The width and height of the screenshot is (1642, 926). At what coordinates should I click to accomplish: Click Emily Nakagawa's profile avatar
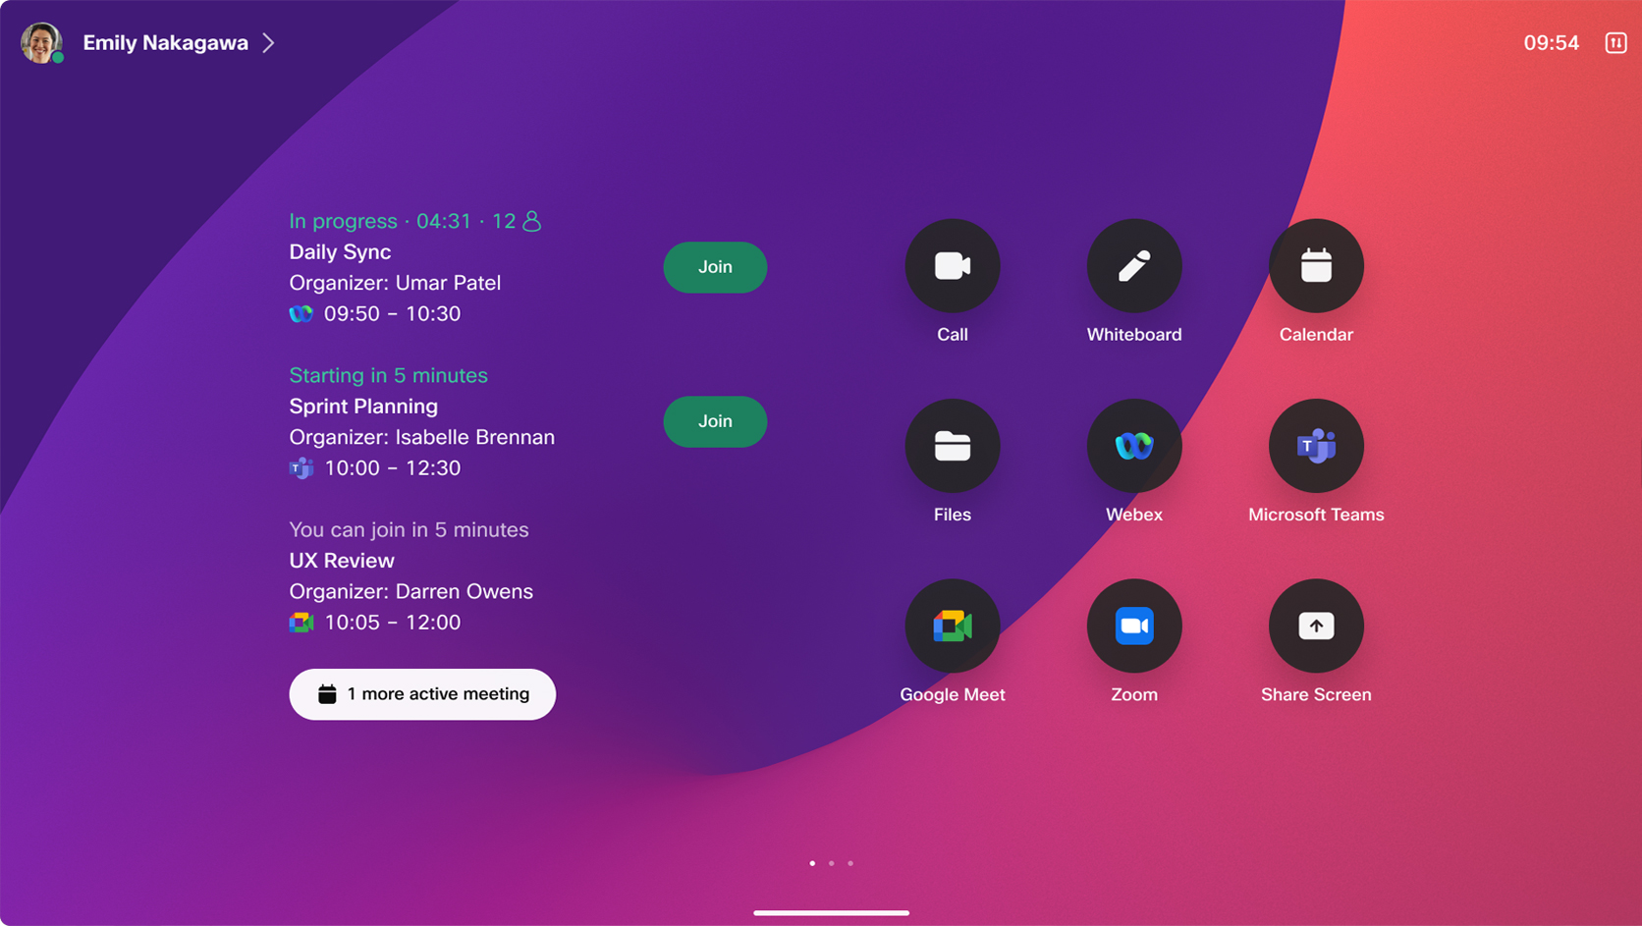click(x=41, y=43)
